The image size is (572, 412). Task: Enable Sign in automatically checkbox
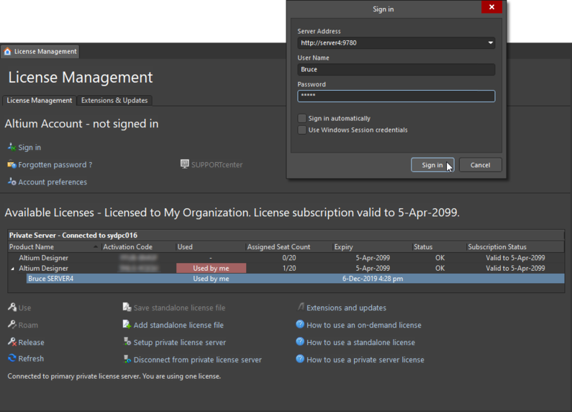pos(302,118)
